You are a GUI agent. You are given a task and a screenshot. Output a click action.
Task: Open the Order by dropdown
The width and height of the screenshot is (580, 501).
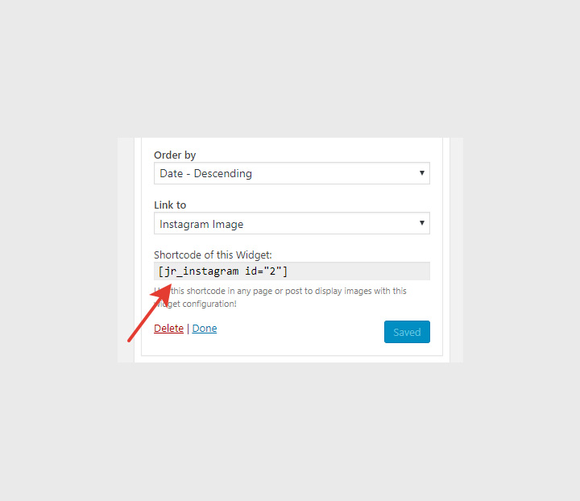(x=291, y=173)
